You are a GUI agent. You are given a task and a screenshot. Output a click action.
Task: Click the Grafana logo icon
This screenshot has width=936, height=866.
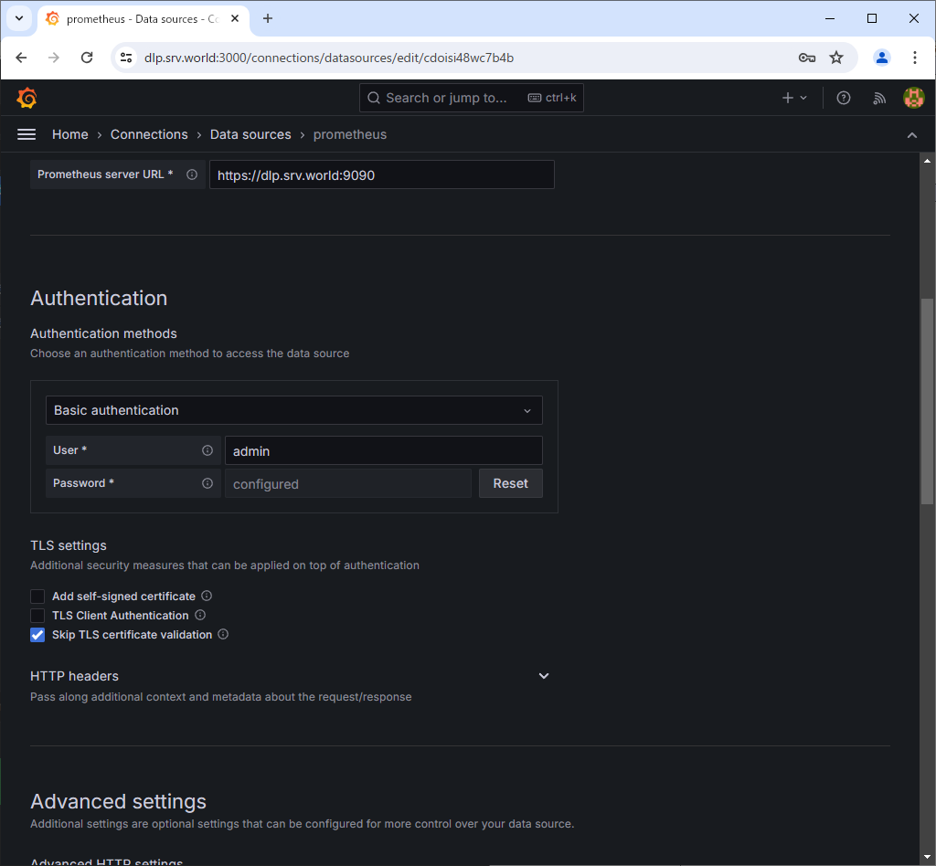pos(27,98)
